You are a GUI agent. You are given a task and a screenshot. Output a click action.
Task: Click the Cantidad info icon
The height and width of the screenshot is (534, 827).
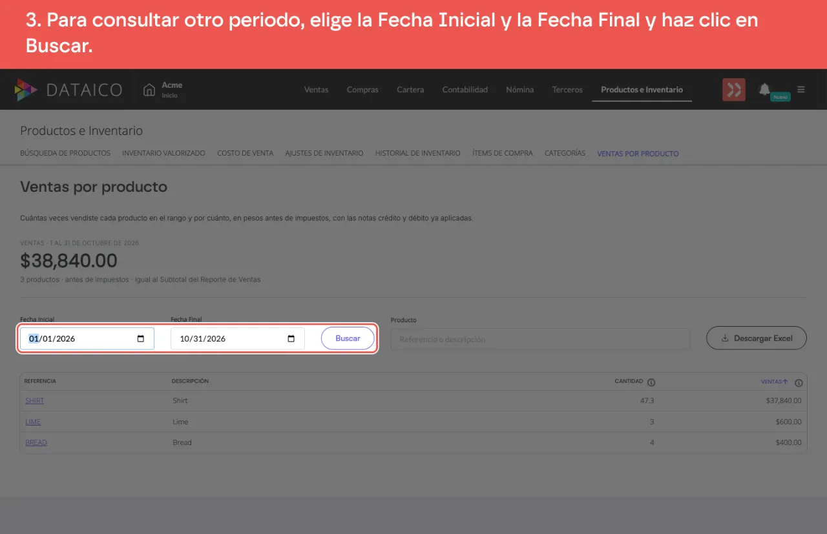click(651, 382)
